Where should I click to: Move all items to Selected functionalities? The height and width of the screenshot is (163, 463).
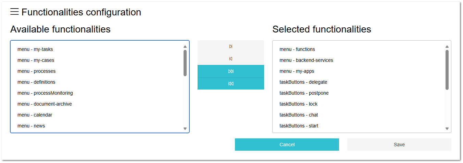coord(231,71)
